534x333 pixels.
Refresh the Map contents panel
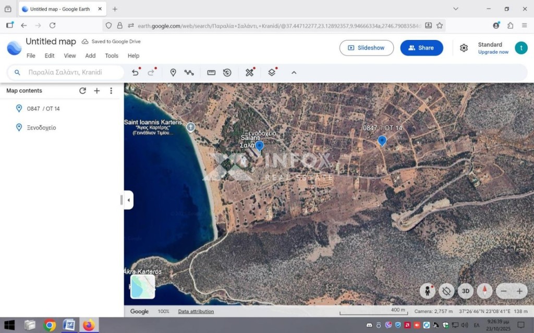click(82, 91)
